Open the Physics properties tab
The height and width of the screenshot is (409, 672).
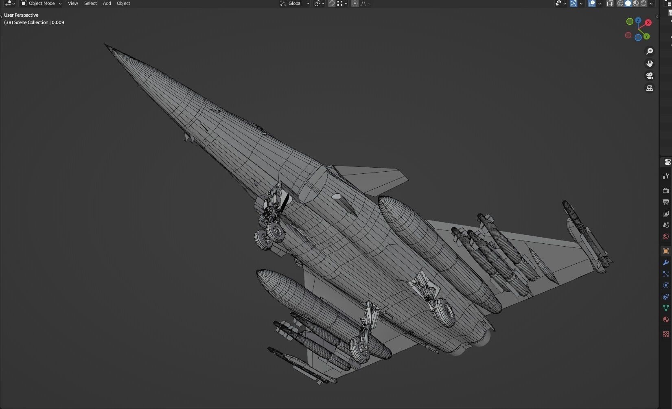pyautogui.click(x=666, y=285)
